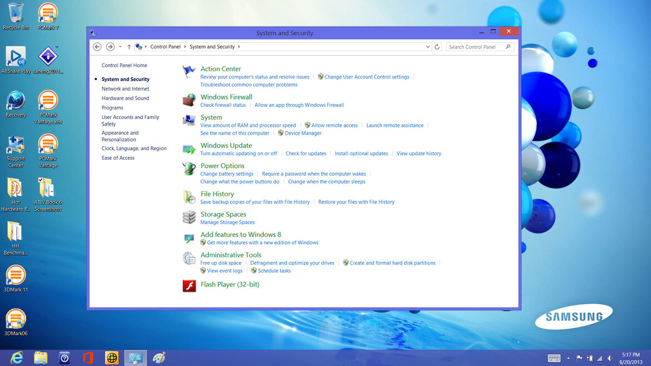
Task: Click Check firewall status link
Action: click(x=223, y=105)
